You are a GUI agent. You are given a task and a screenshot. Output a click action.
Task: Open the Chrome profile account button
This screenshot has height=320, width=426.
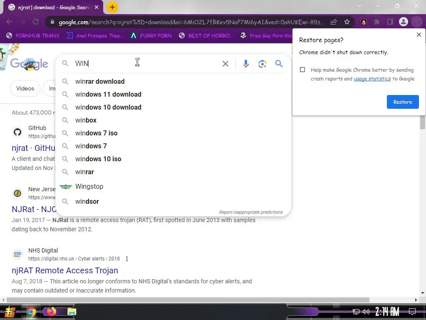(404, 22)
